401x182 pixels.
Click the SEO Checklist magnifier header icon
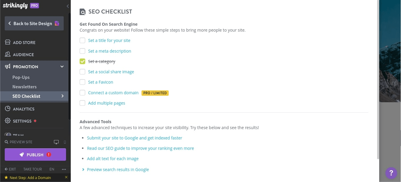point(83,12)
